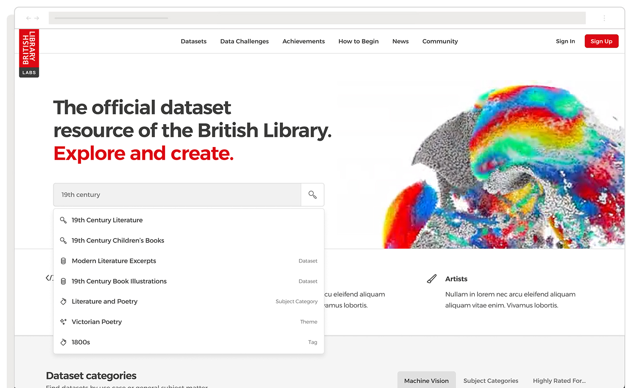Viewport: 631px width, 388px height.
Task: Click the paintbrush icon beside Artists
Action: click(x=432, y=279)
